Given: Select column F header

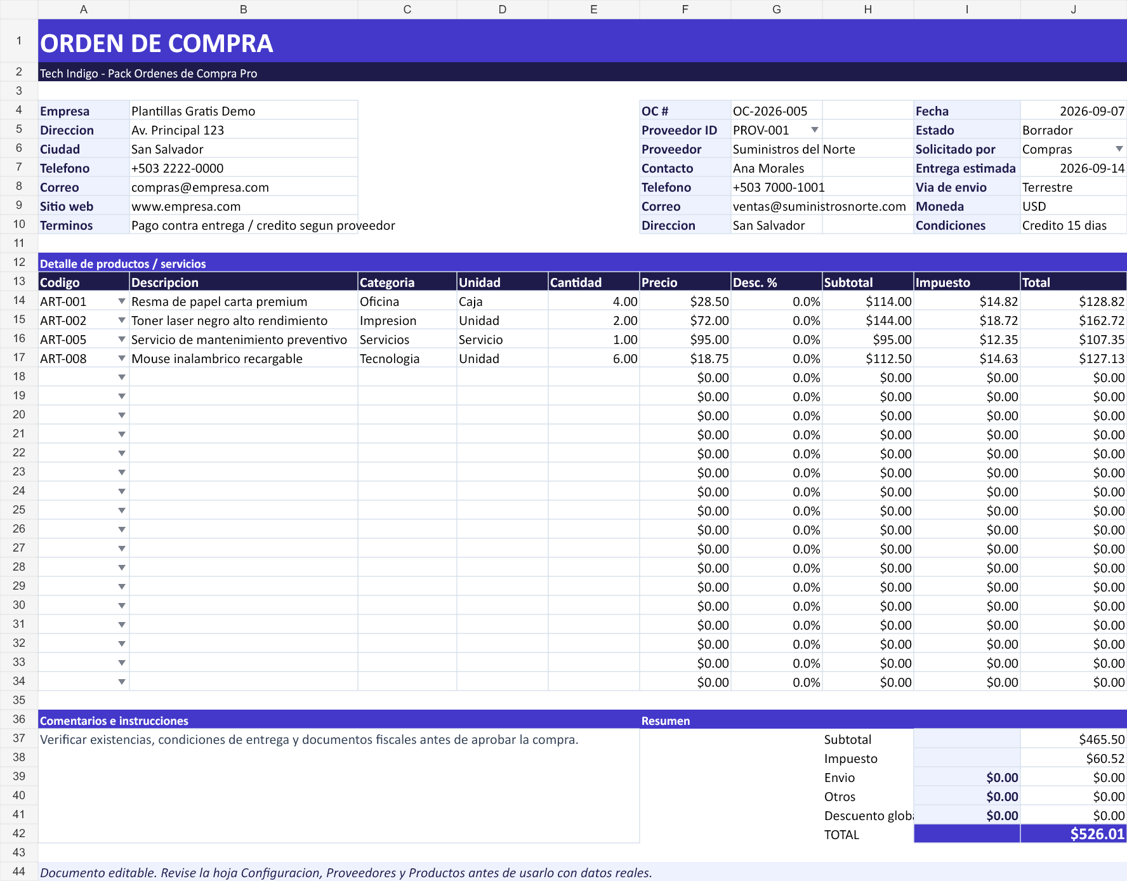Looking at the screenshot, I should [x=685, y=10].
